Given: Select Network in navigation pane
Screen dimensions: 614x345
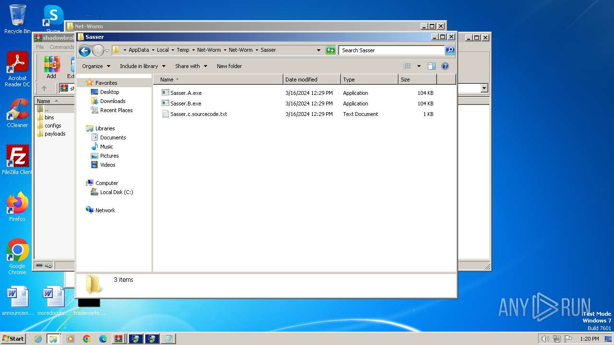Looking at the screenshot, I should (105, 210).
